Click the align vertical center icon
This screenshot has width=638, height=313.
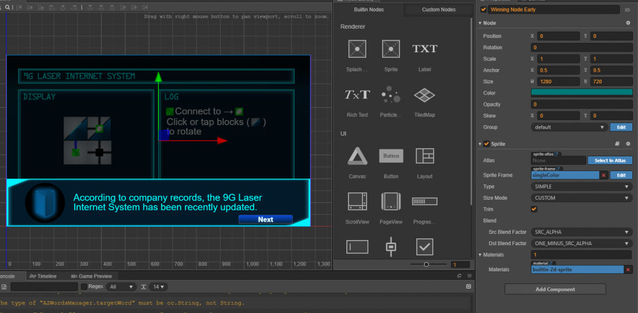pyautogui.click(x=30, y=7)
